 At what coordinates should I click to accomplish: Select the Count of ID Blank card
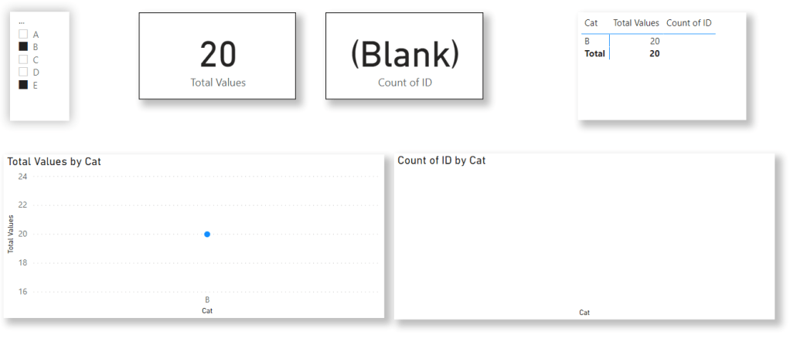point(404,56)
